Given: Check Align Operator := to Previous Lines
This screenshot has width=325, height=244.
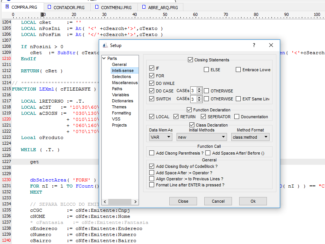Looking at the screenshot, I should (x=152, y=179).
